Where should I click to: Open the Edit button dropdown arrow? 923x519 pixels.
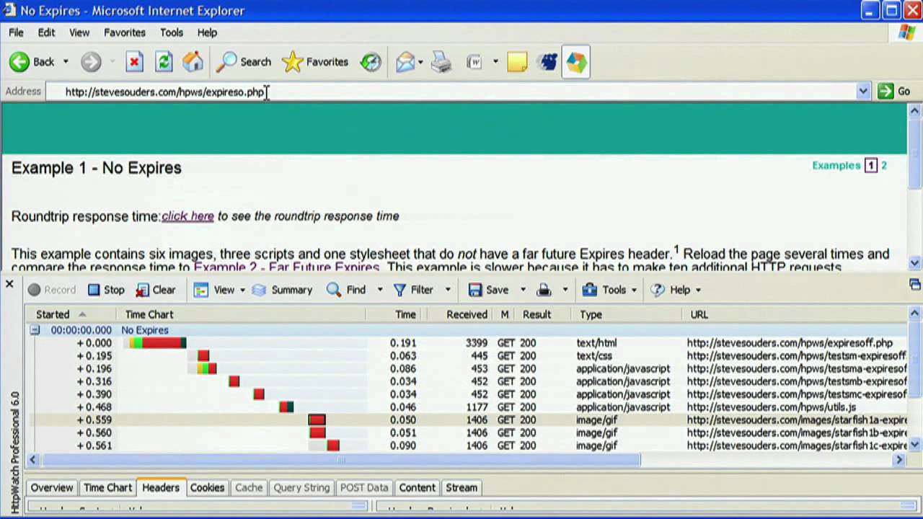click(x=495, y=62)
